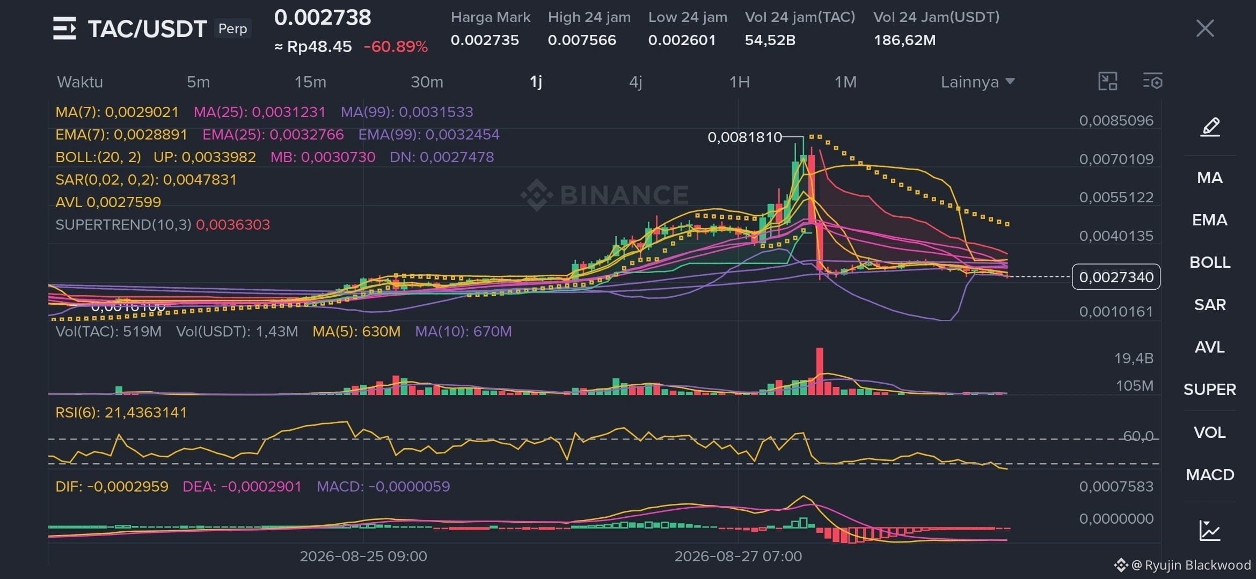Select the 1M timeframe

click(x=845, y=82)
